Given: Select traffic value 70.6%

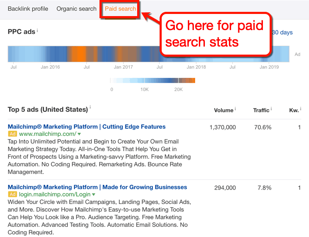Looking at the screenshot, I should coord(263,127).
